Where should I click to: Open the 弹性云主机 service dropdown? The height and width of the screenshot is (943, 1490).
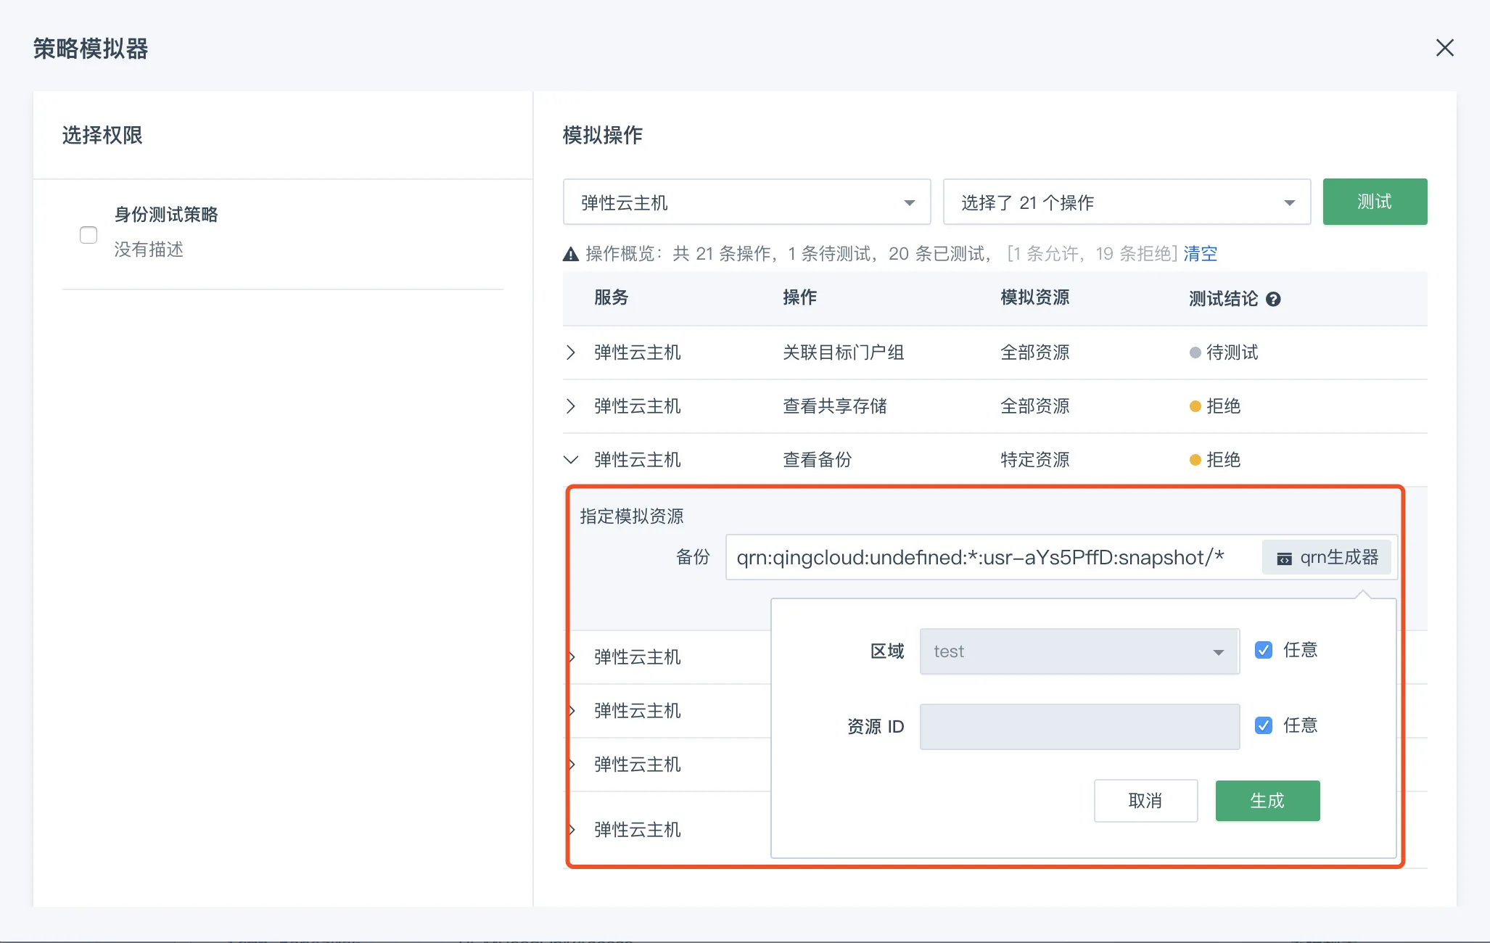click(x=746, y=202)
